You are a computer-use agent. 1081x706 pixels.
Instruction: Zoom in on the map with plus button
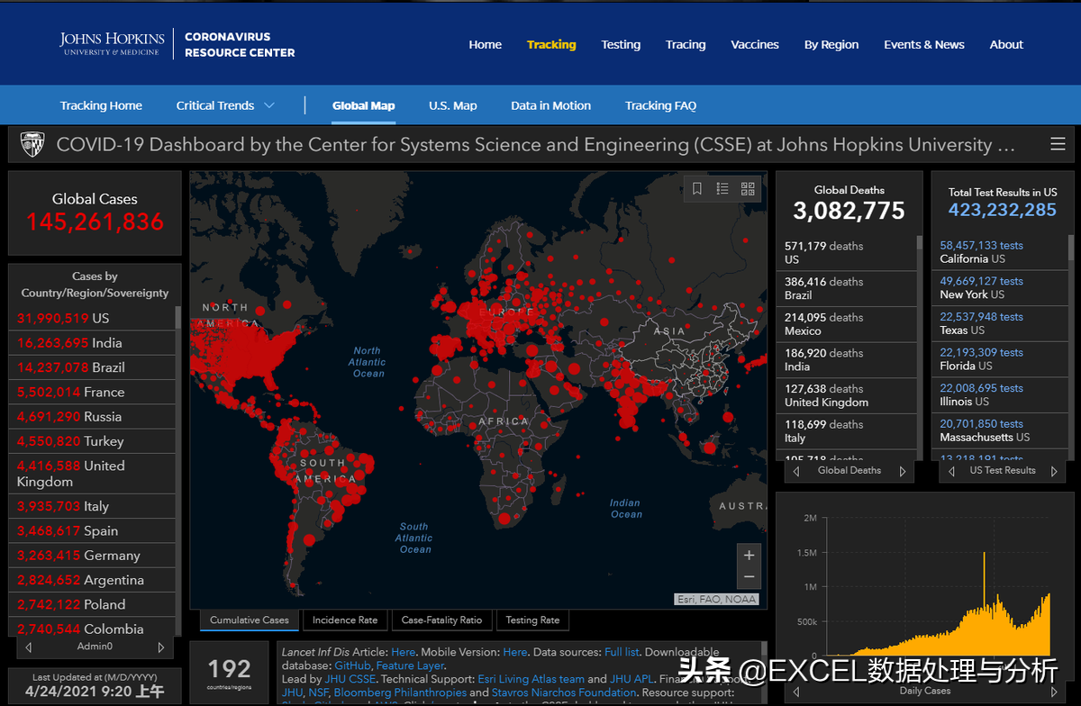coord(749,556)
